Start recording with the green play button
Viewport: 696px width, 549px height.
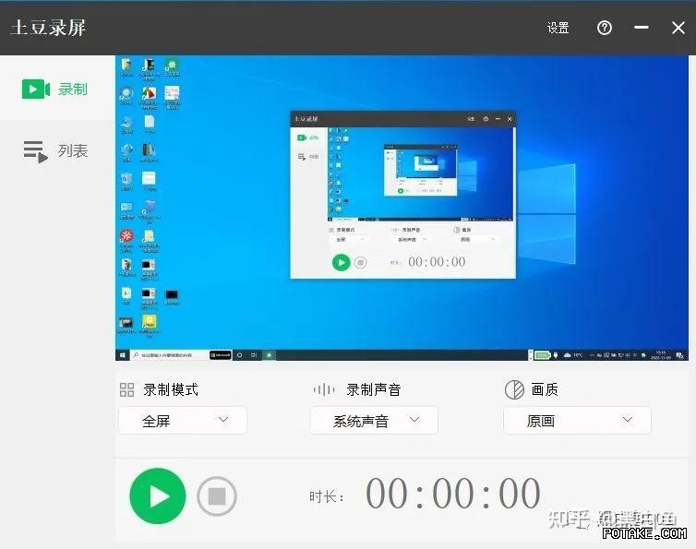tap(158, 495)
